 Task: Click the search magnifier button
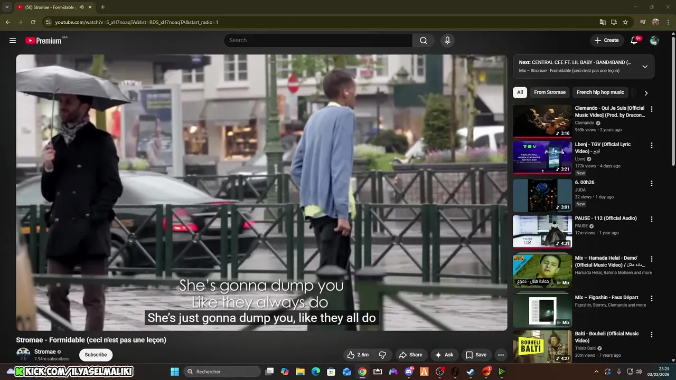pyautogui.click(x=424, y=41)
